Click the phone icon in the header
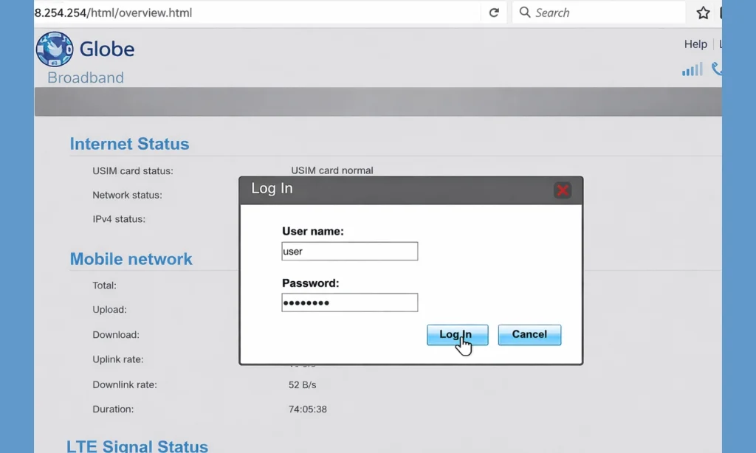 tap(718, 69)
